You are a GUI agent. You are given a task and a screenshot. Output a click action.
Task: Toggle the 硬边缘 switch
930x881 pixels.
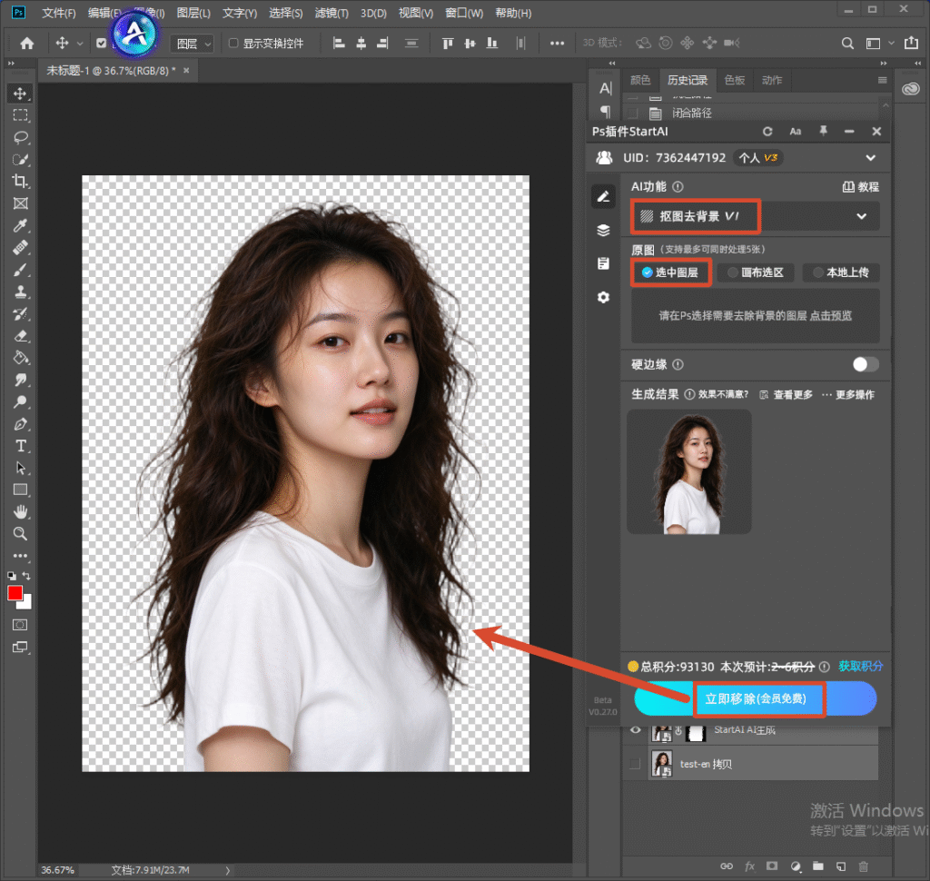865,364
